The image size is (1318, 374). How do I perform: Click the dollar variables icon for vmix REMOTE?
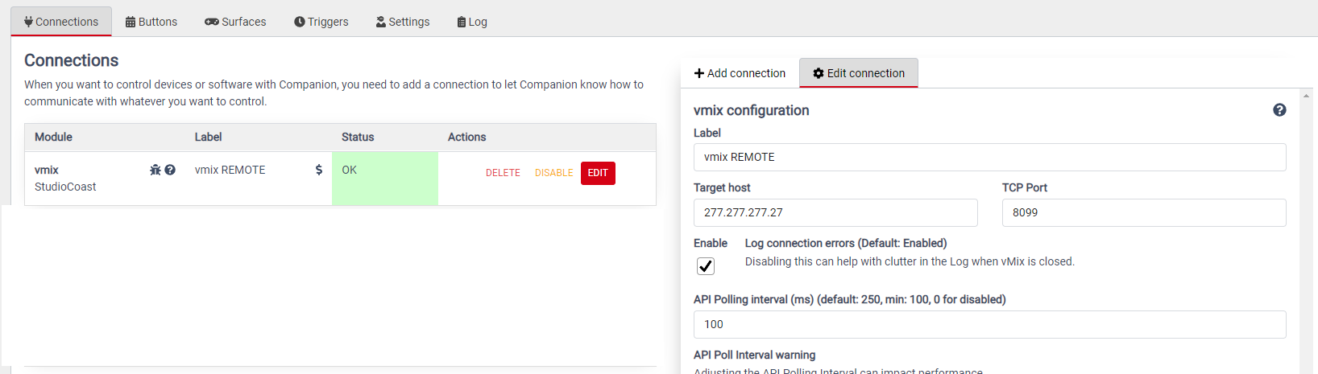[319, 170]
